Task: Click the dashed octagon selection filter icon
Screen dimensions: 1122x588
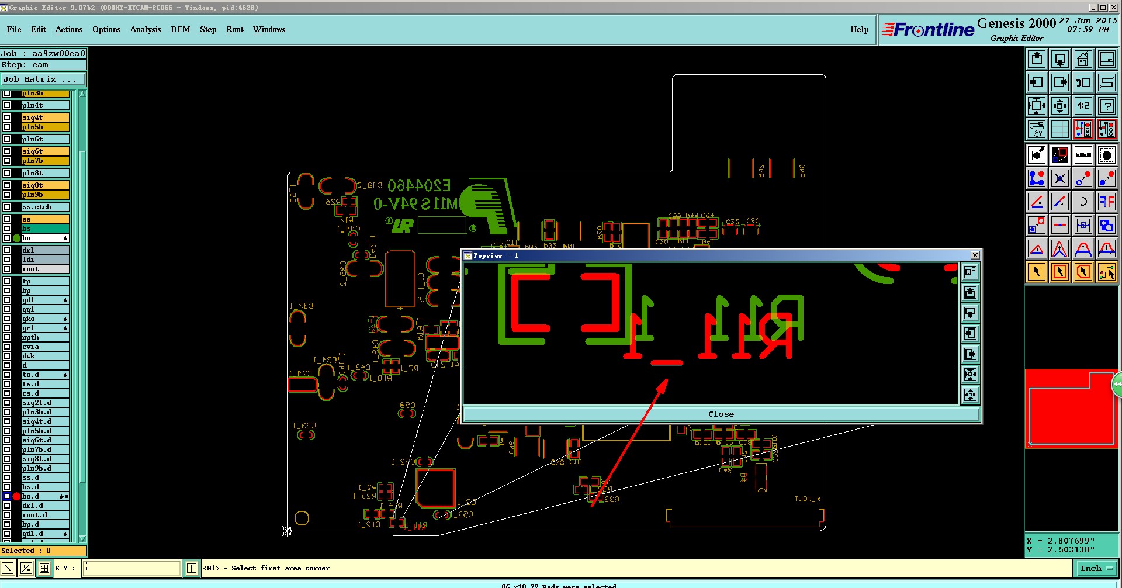Action: (1107, 155)
